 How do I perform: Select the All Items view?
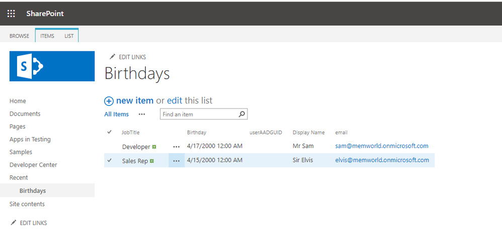117,114
